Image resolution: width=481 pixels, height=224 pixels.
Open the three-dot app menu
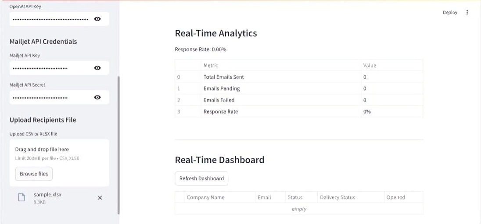tap(467, 12)
